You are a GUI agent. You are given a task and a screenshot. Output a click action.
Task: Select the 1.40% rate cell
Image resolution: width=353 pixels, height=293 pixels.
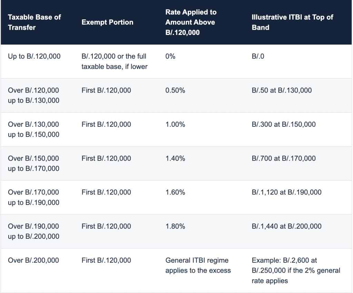[175, 159]
